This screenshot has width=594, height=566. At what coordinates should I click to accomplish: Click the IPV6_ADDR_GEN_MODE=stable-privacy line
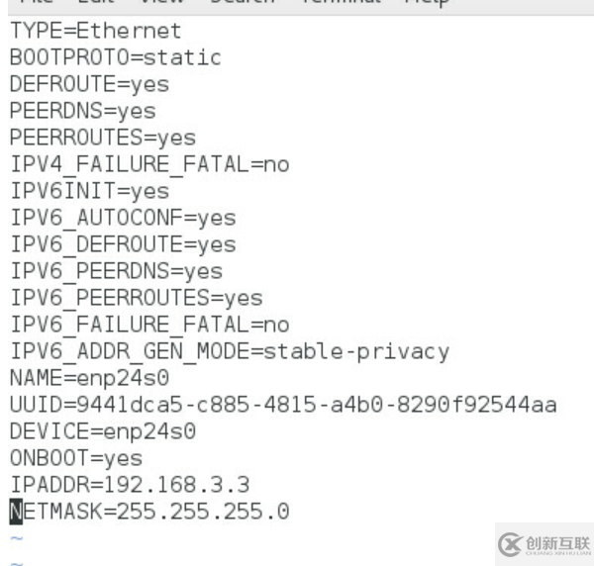pyautogui.click(x=230, y=351)
